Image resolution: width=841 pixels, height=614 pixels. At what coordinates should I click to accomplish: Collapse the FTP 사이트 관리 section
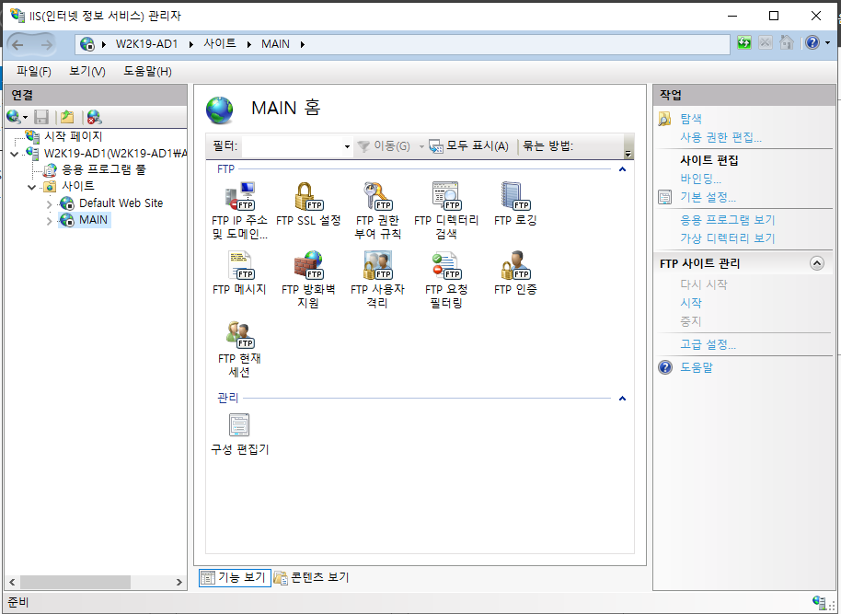pyautogui.click(x=817, y=263)
